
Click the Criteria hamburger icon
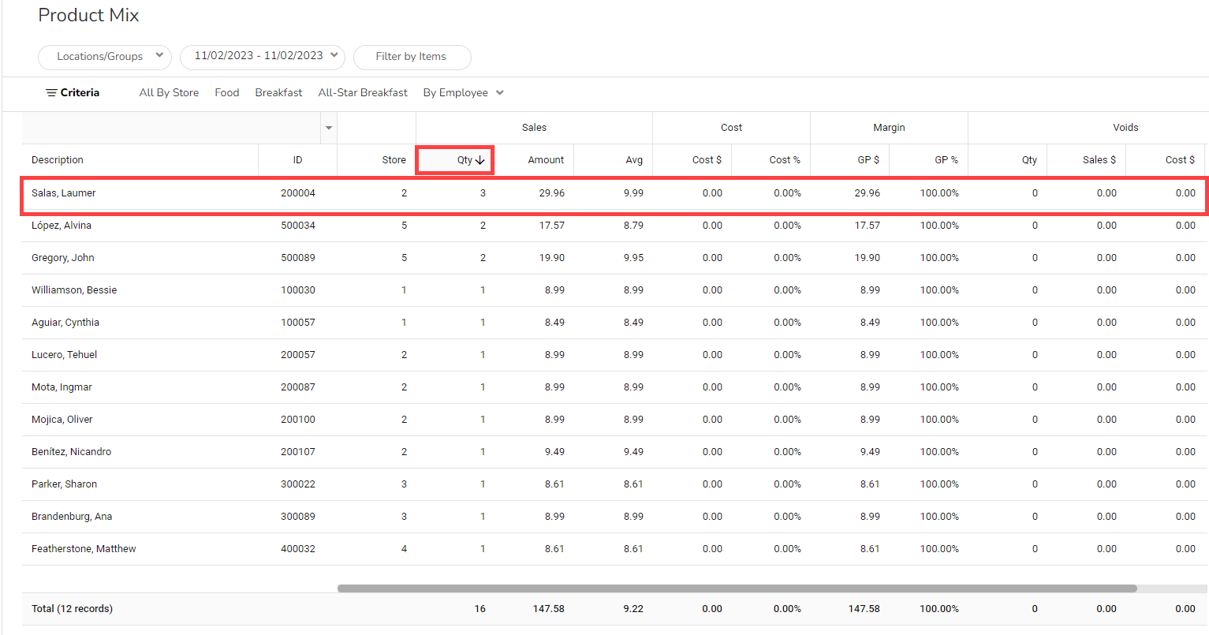click(x=51, y=93)
